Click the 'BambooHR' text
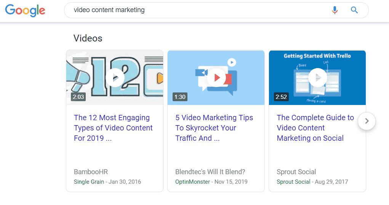The image size is (389, 205). (91, 172)
